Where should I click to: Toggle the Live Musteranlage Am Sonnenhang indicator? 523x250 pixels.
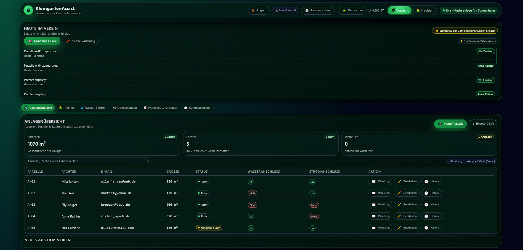pos(468,10)
